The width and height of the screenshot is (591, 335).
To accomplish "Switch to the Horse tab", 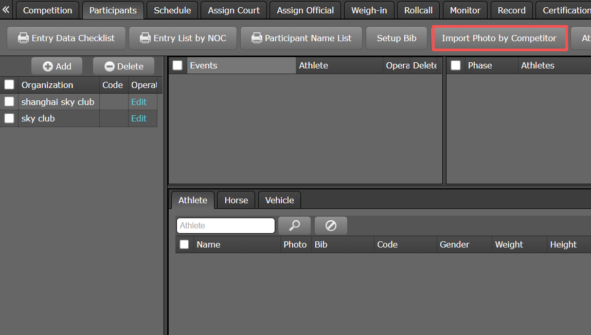I will pos(236,200).
